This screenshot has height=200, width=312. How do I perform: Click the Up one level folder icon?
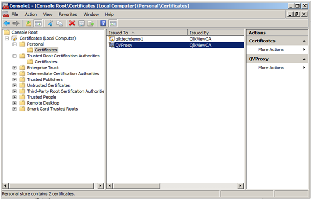[x=29, y=23]
